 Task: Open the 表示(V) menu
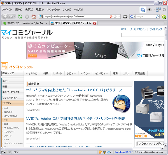(29, 9)
